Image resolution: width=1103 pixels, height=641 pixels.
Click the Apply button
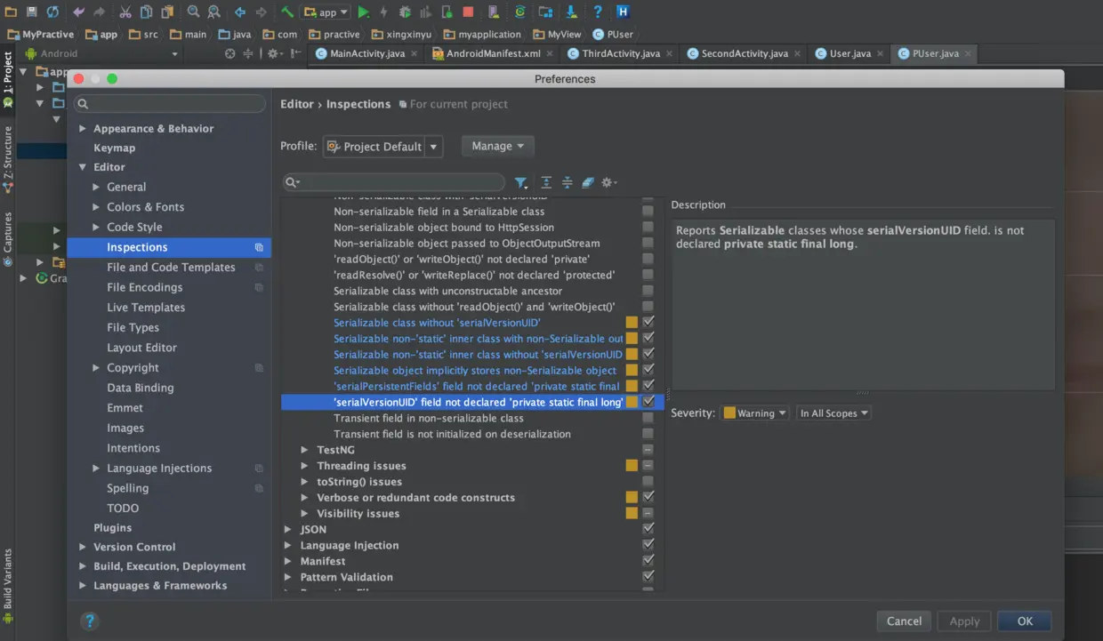pos(964,621)
